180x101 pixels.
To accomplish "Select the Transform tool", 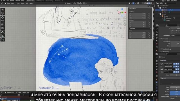I will pyautogui.click(x=3, y=28).
